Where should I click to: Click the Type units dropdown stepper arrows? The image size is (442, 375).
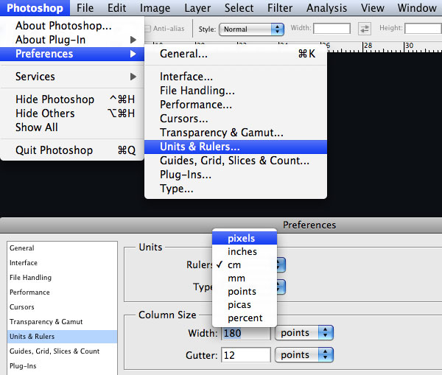point(281,287)
